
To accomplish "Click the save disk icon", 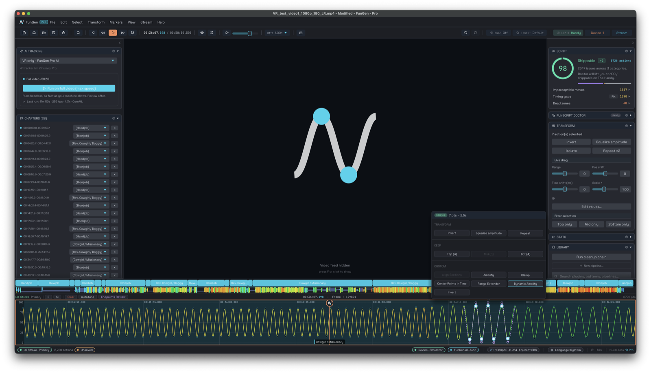I will click(x=54, y=33).
